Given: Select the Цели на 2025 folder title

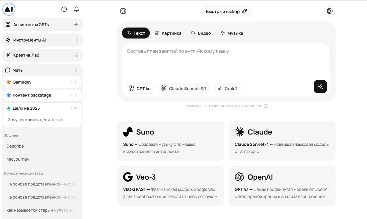Looking at the screenshot, I should [x=26, y=108].
